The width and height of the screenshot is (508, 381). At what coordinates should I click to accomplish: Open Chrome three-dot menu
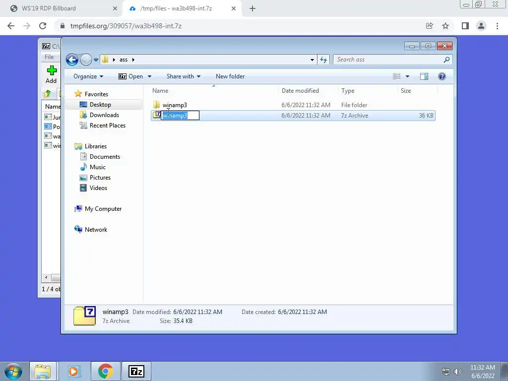point(497,26)
